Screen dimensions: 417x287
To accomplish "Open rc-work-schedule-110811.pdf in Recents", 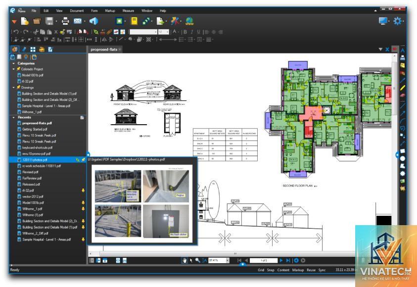I will pos(41,166).
